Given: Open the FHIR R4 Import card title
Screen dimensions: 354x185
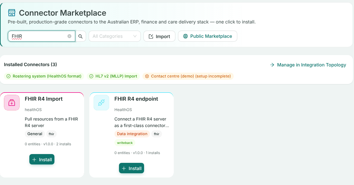Looking at the screenshot, I should point(44,99).
